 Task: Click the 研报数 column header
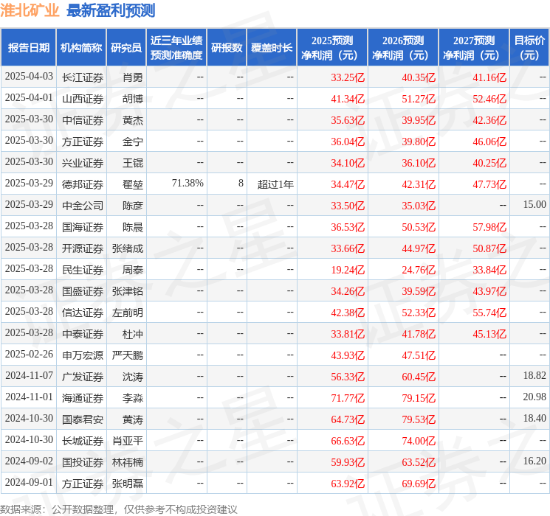click(x=227, y=48)
